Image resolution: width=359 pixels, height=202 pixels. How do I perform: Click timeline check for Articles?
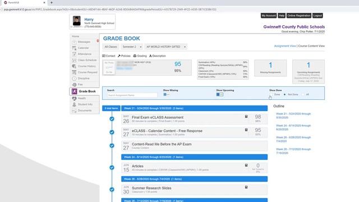tap(112, 167)
